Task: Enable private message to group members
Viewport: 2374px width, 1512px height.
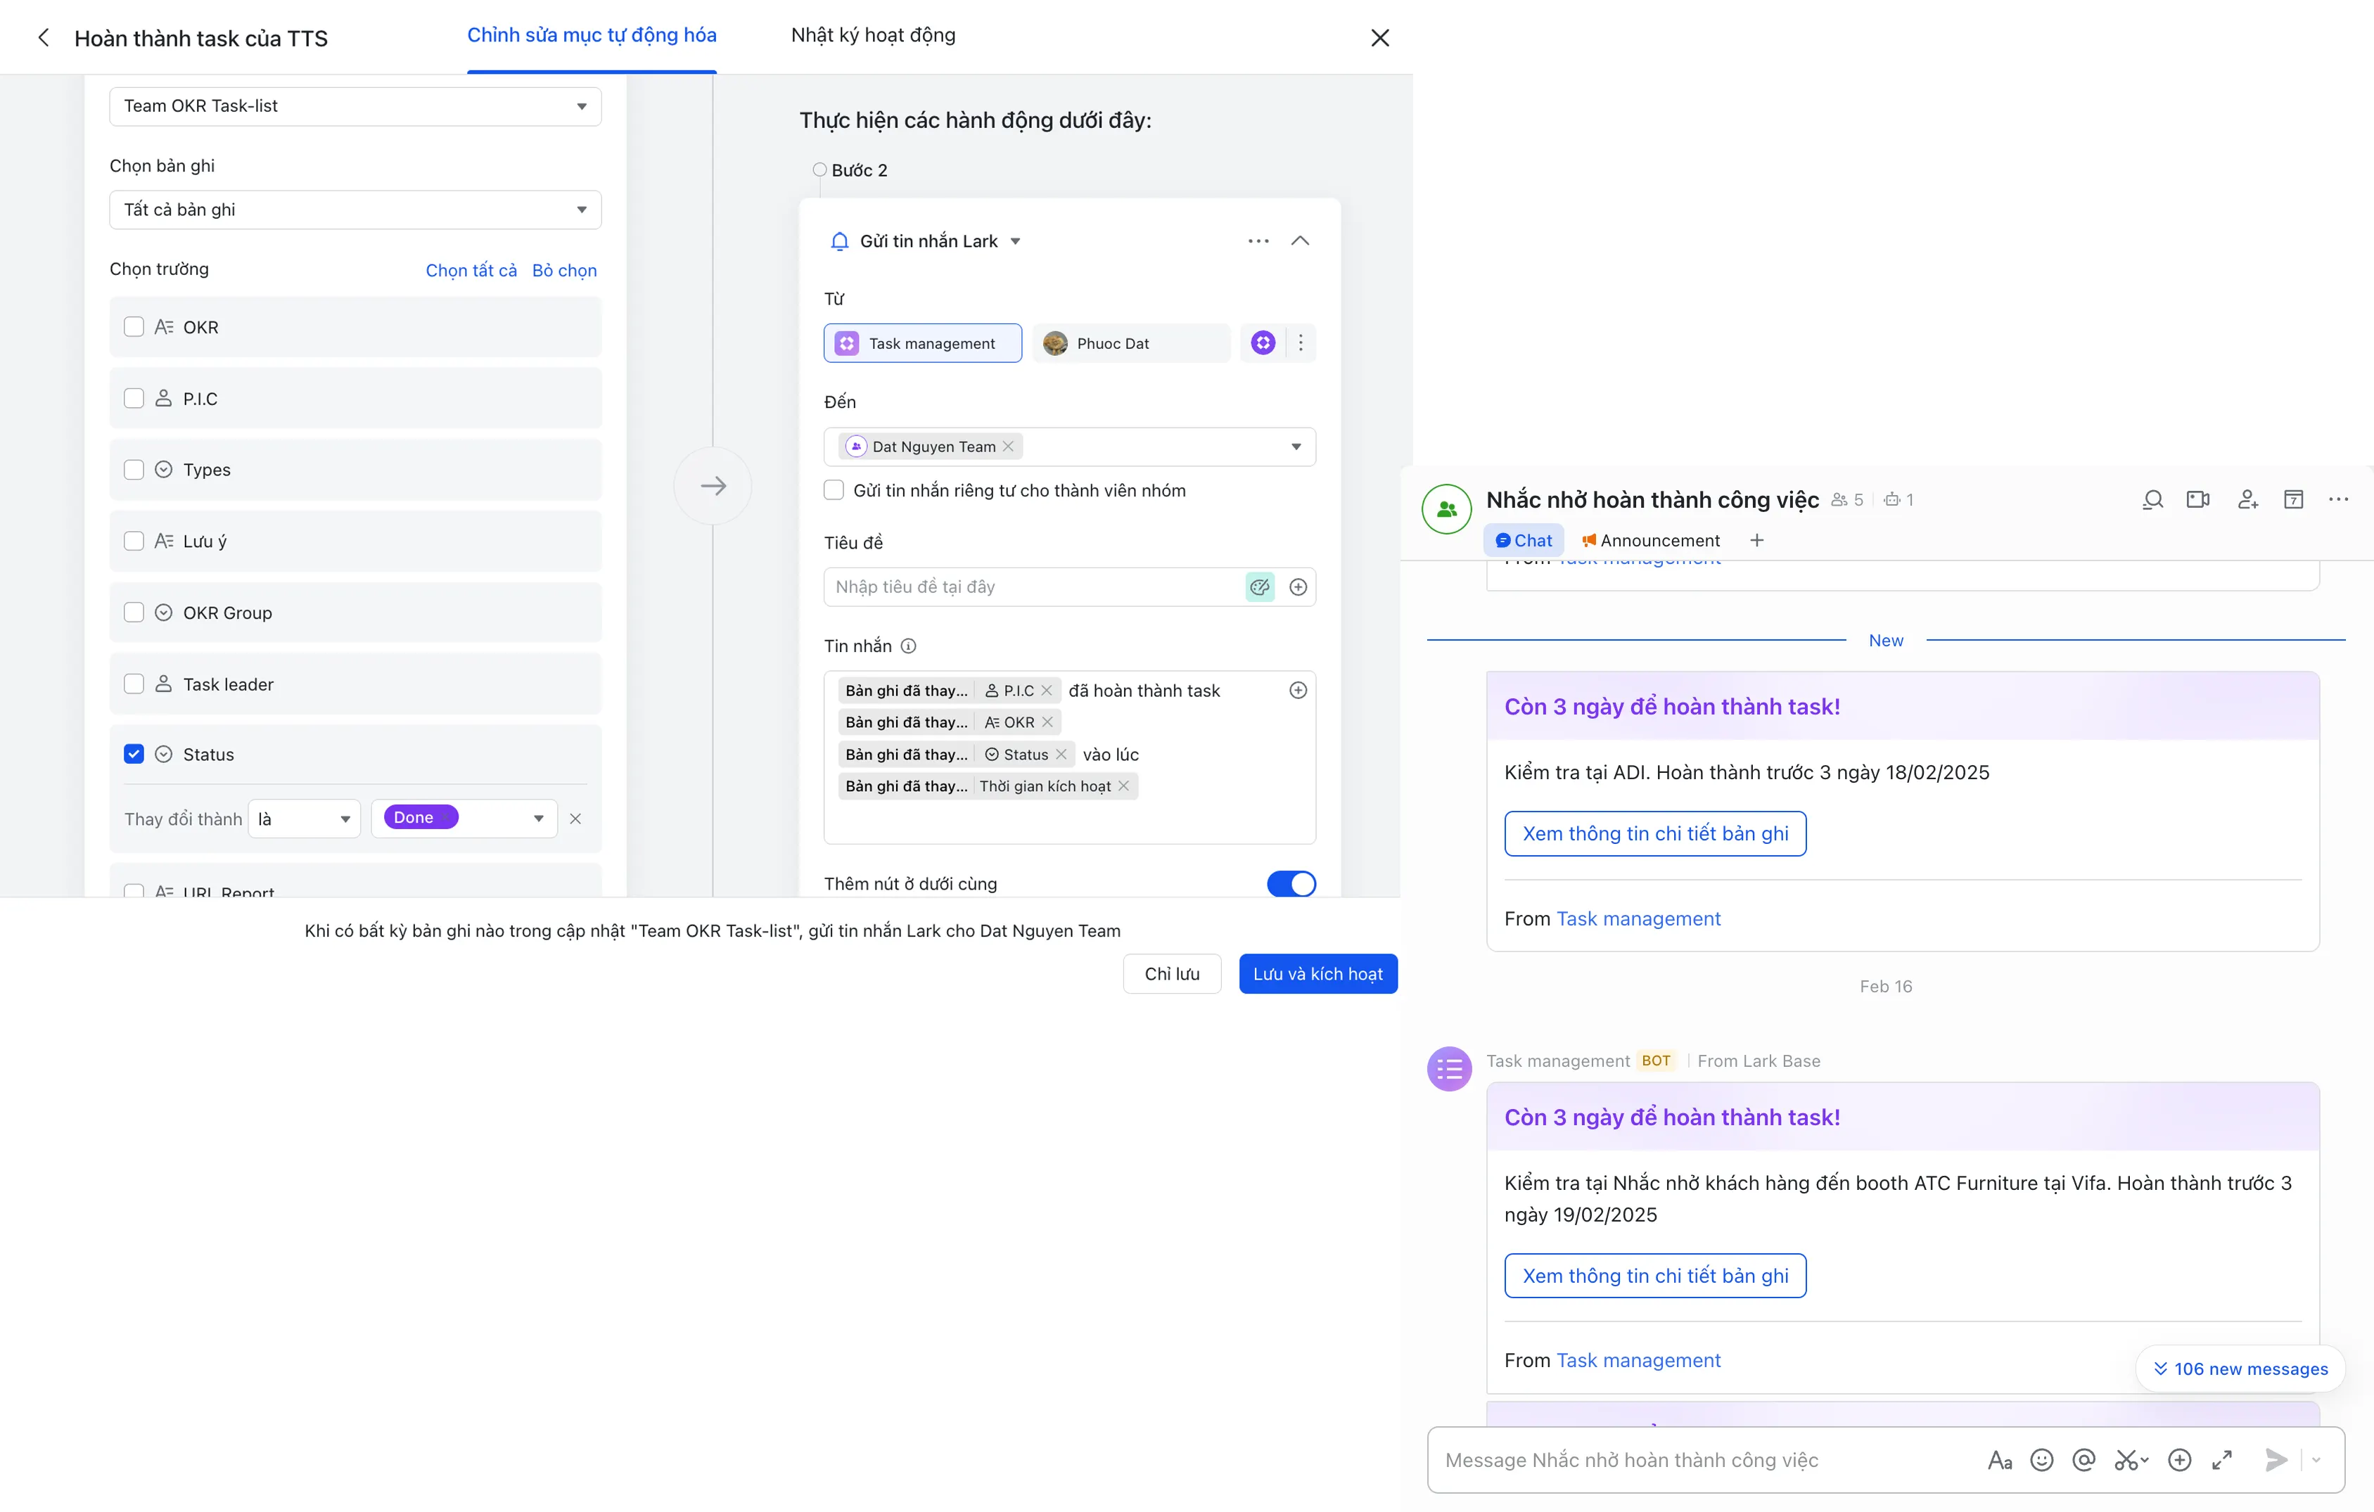Action: 834,490
